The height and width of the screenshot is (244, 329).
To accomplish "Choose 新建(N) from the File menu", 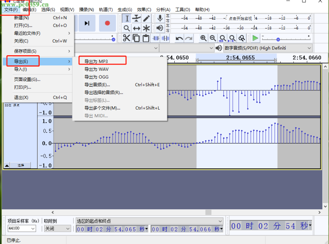I will pos(38,18).
